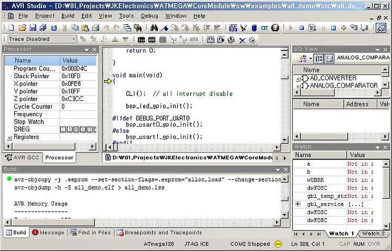Click the Build panel horizontal scrollbar thumb
This screenshot has height=251, width=392.
pos(53,222)
